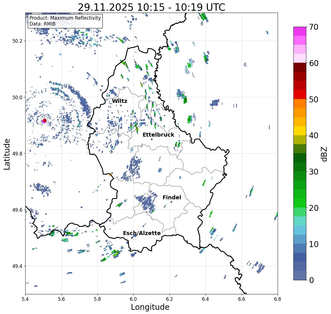Viewport: 331px width, 314px height.
Task: Click the 6.8 longitude tick label
Action: [x=278, y=299]
